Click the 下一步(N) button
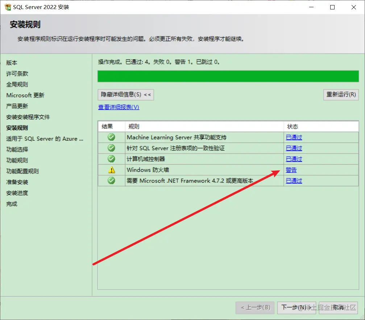Screen dimensions: 365x320 tap(296, 308)
